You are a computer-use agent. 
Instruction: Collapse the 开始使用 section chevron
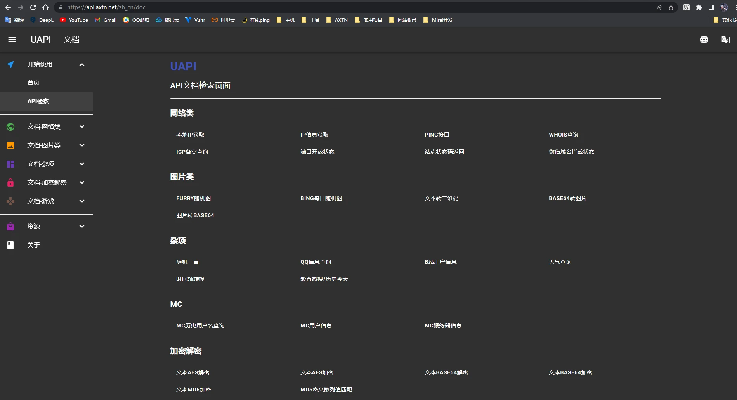point(82,64)
